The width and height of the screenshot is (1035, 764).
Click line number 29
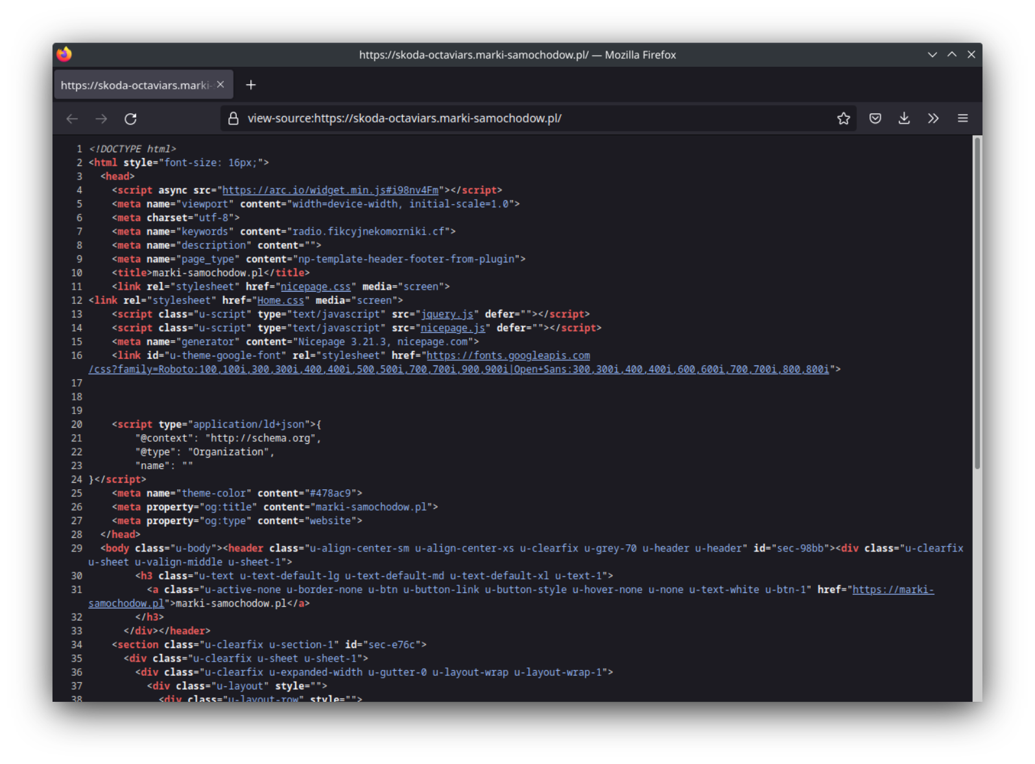point(77,548)
